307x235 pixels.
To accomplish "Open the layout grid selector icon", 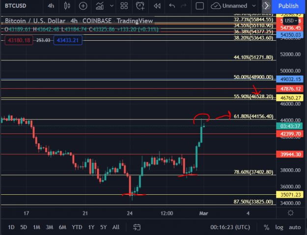I will click(124, 6).
